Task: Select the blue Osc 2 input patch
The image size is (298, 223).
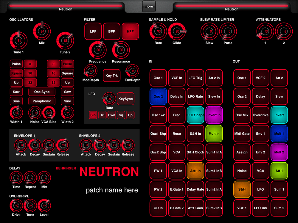Action: 158,96
